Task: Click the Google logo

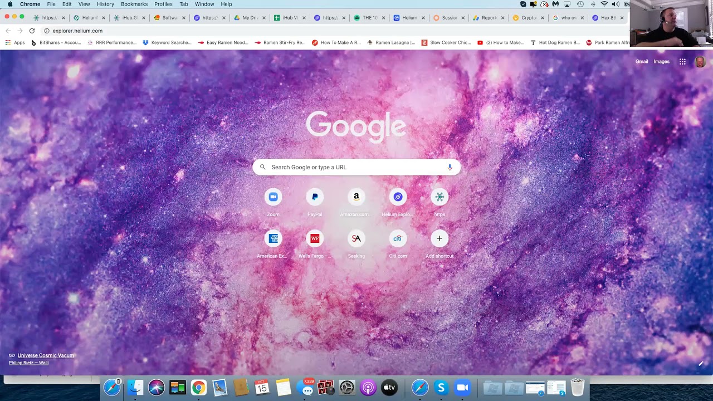Action: (x=356, y=126)
